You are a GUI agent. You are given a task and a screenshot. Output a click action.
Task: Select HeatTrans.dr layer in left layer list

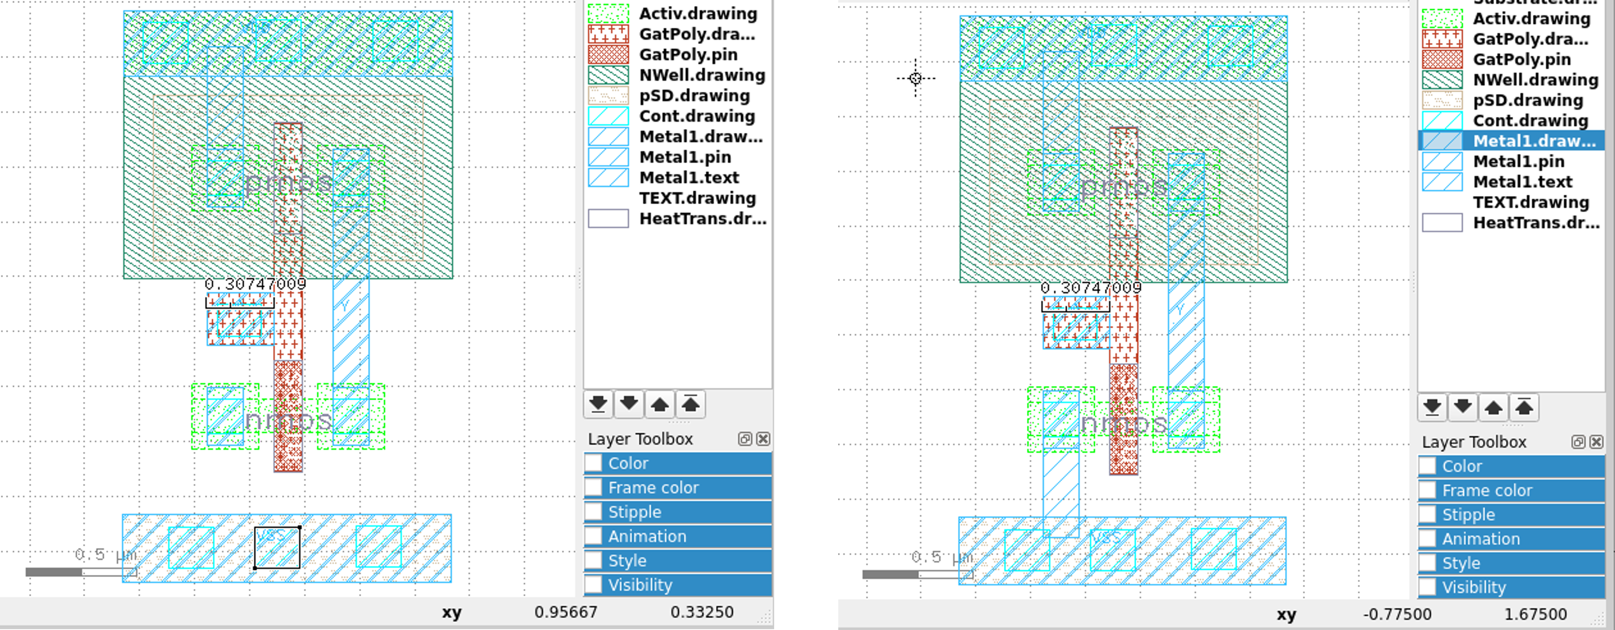[x=701, y=219]
